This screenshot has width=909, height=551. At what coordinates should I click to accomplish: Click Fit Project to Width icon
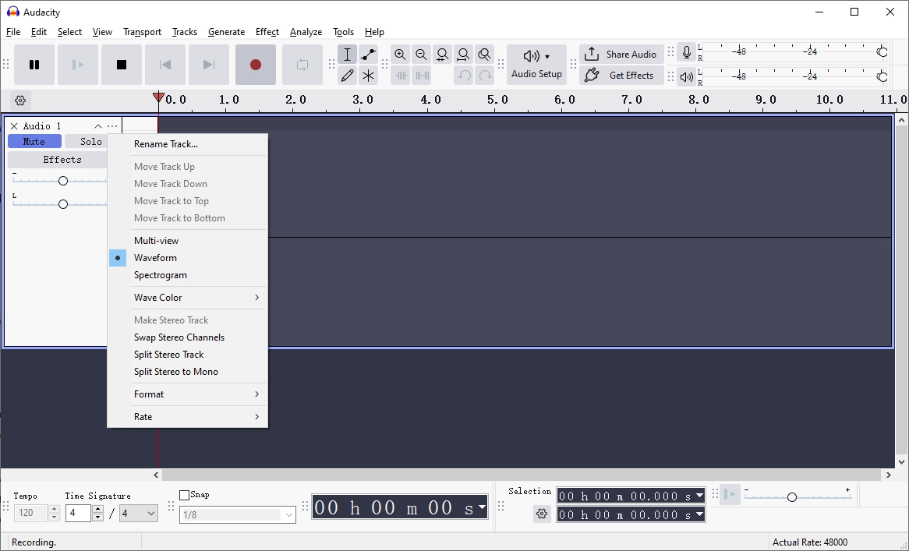tap(463, 55)
